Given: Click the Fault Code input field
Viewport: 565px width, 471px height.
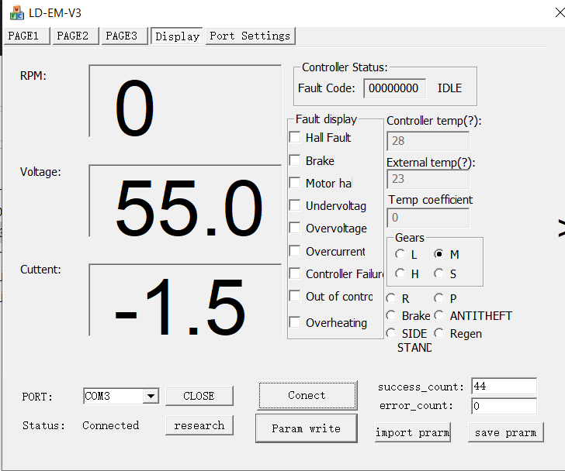Looking at the screenshot, I should [x=394, y=88].
